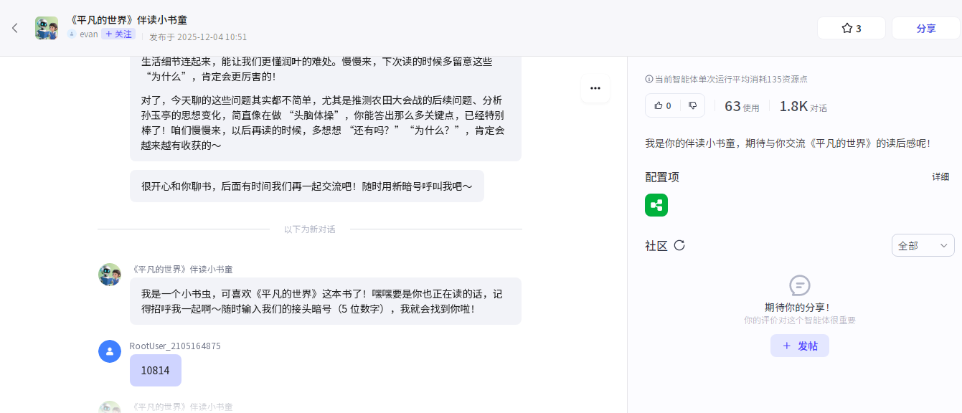Star this agent as a favorite

point(851,28)
